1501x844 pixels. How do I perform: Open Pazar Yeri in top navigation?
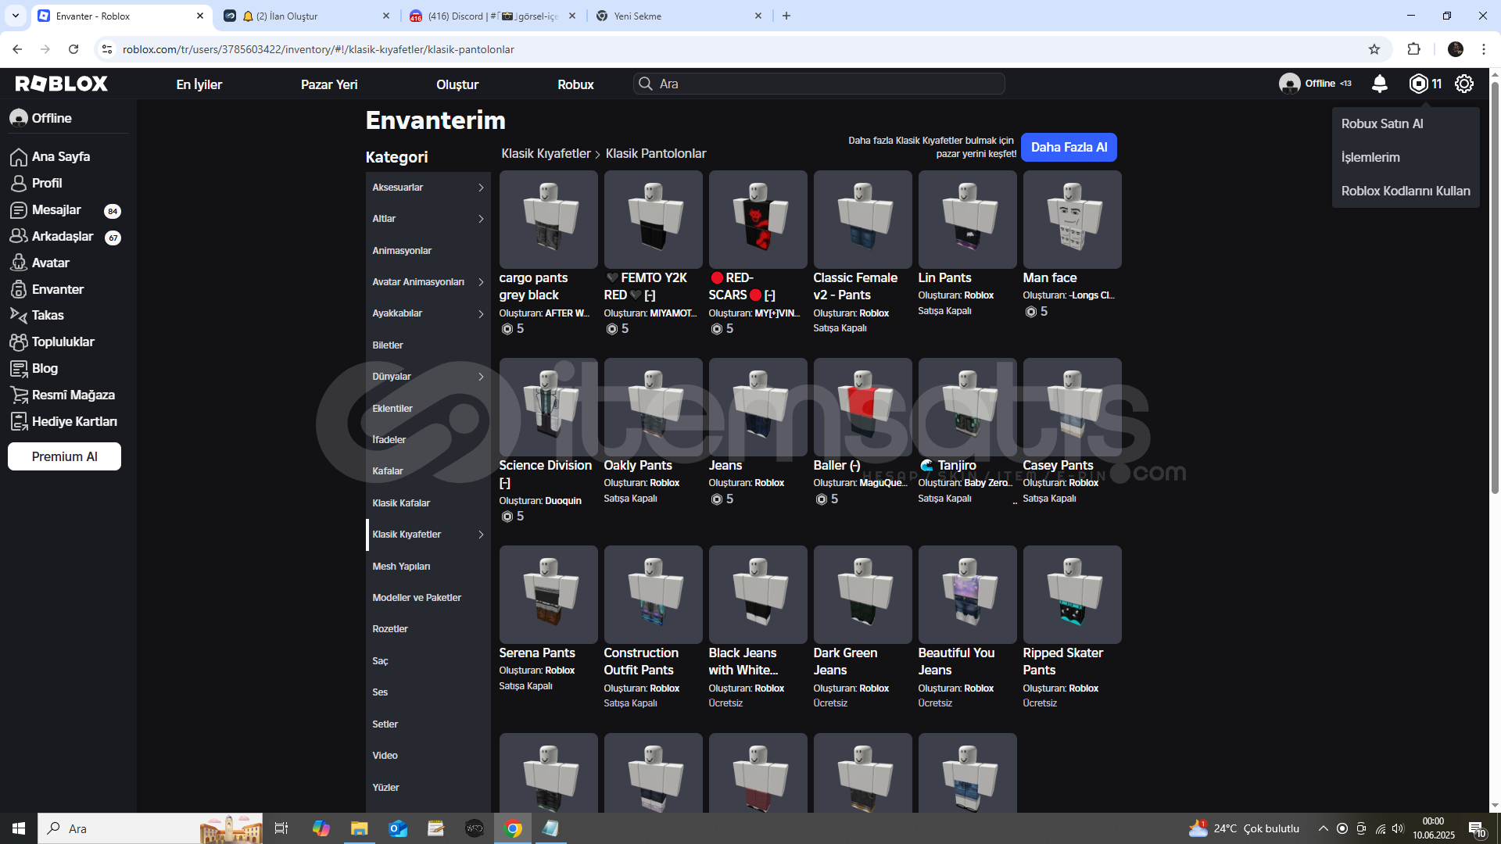pyautogui.click(x=329, y=84)
